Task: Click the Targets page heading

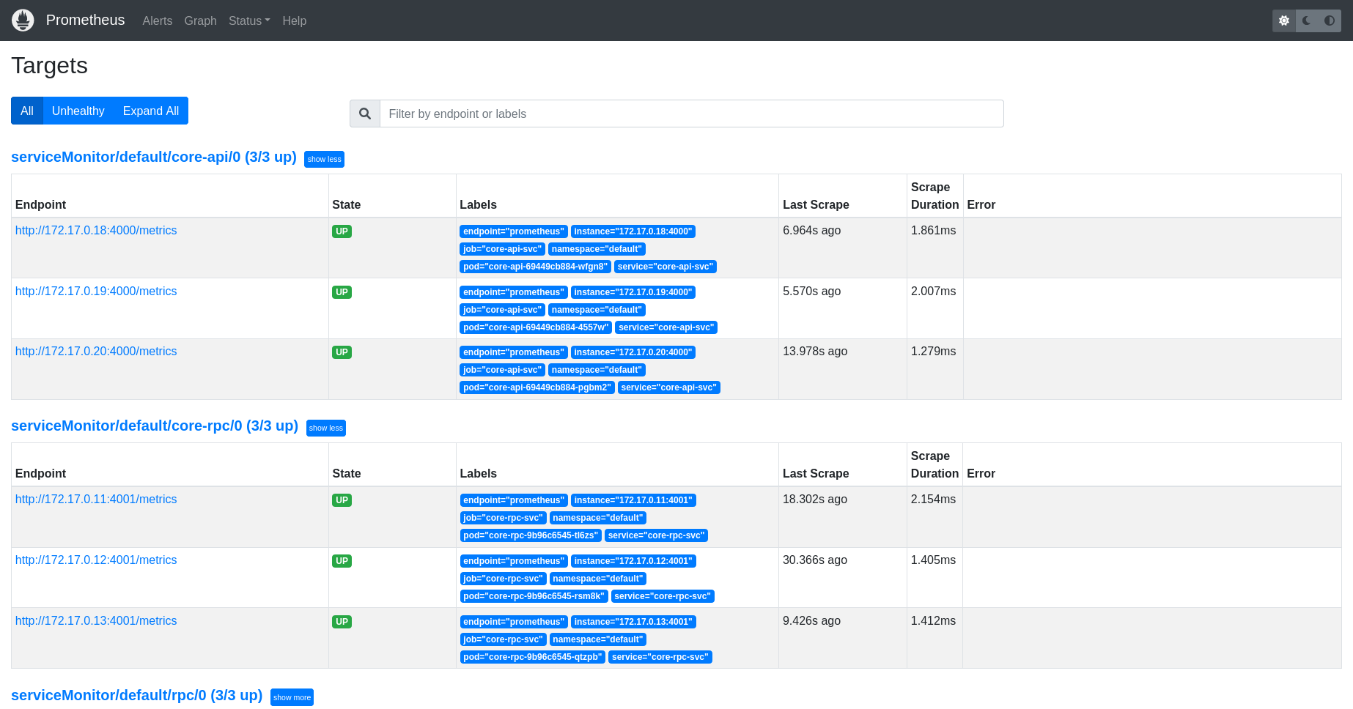Action: pyautogui.click(x=50, y=66)
